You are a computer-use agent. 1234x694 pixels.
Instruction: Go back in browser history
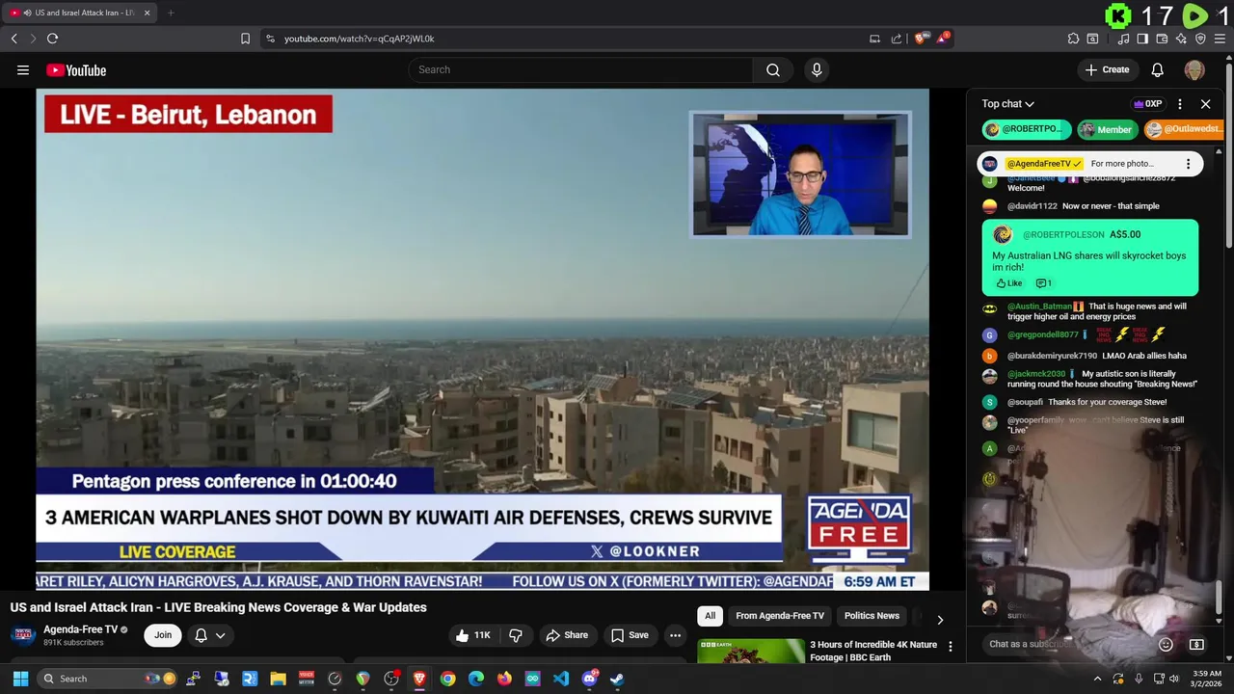pos(13,39)
